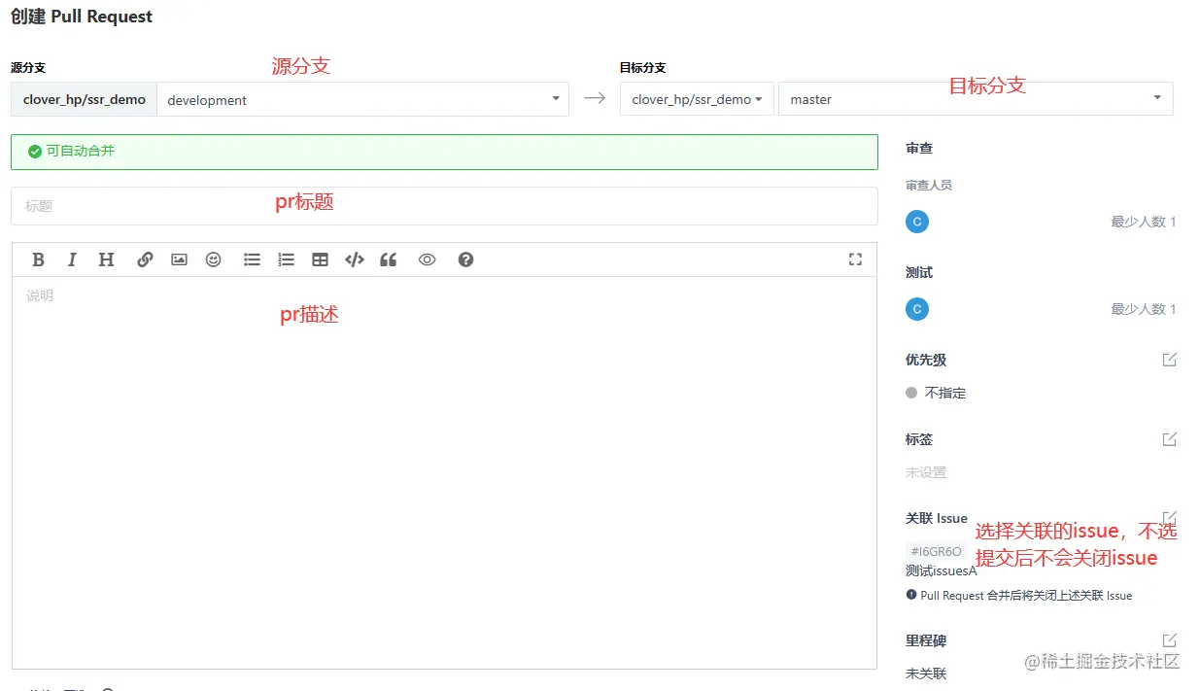The width and height of the screenshot is (1200, 691).
Task: Apply italic formatting in the editor toolbar
Action: click(72, 259)
